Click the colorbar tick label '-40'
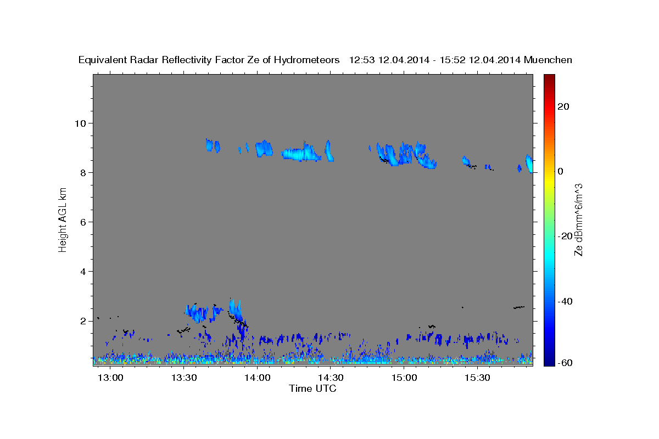 click(565, 301)
